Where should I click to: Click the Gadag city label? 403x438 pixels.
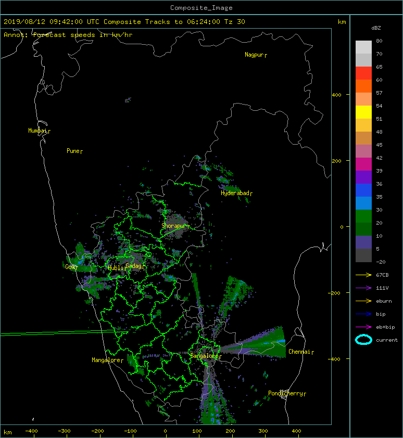coord(134,266)
